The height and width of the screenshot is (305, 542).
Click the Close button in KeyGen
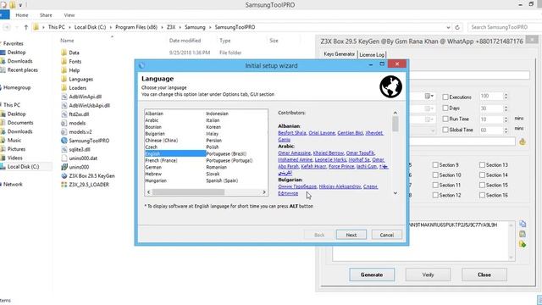click(484, 274)
